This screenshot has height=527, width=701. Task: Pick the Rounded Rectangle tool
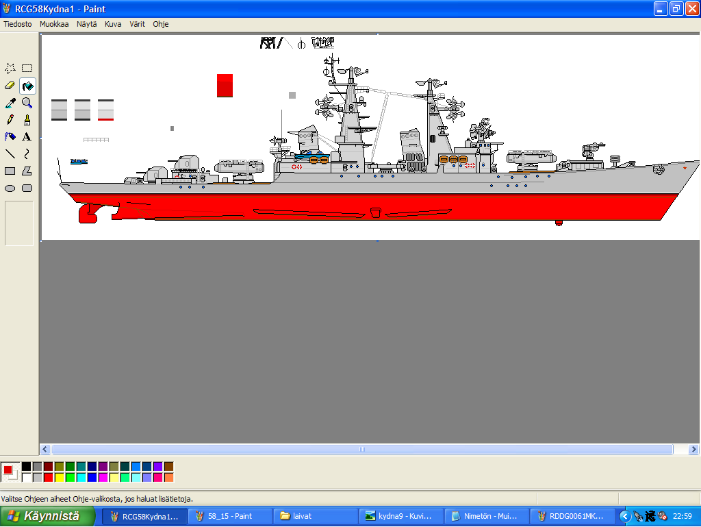click(27, 188)
